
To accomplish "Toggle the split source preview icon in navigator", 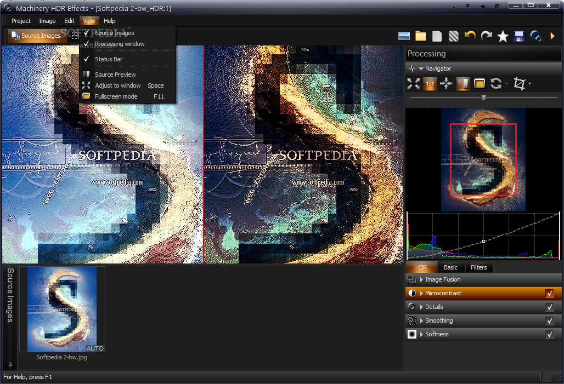I will click(x=463, y=84).
